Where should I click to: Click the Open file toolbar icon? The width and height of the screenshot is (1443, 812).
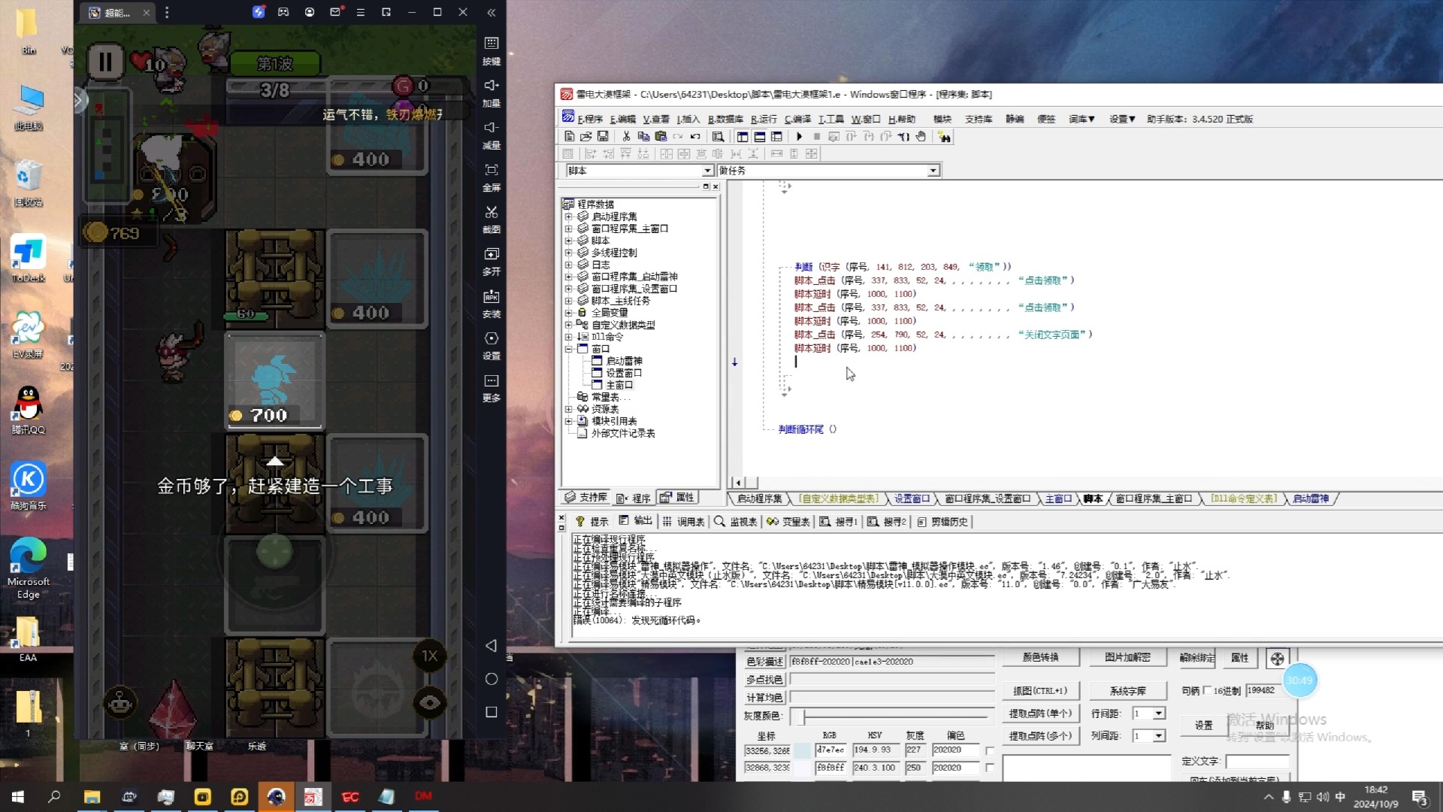click(585, 136)
